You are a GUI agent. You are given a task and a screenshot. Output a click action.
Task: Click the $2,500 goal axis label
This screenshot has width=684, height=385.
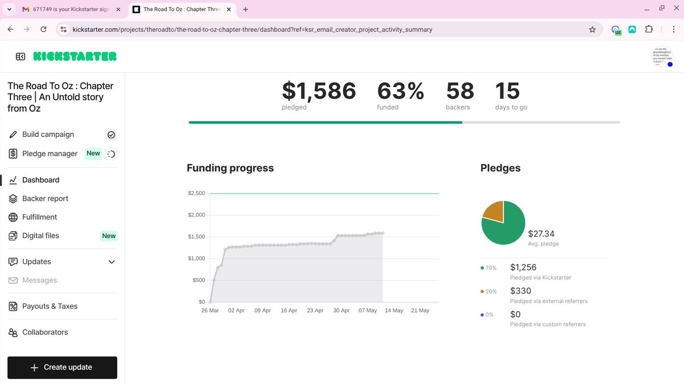click(x=196, y=193)
